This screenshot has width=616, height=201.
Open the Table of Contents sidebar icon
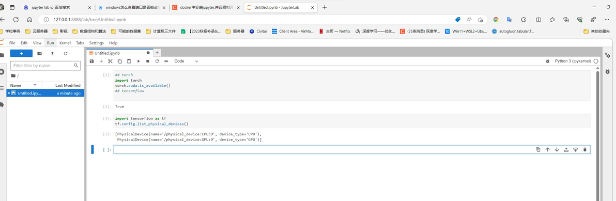tap(2, 88)
